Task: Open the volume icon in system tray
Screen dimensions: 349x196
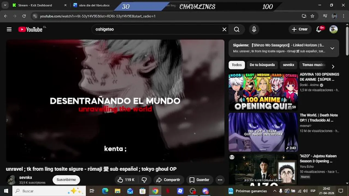Action: [306, 191]
